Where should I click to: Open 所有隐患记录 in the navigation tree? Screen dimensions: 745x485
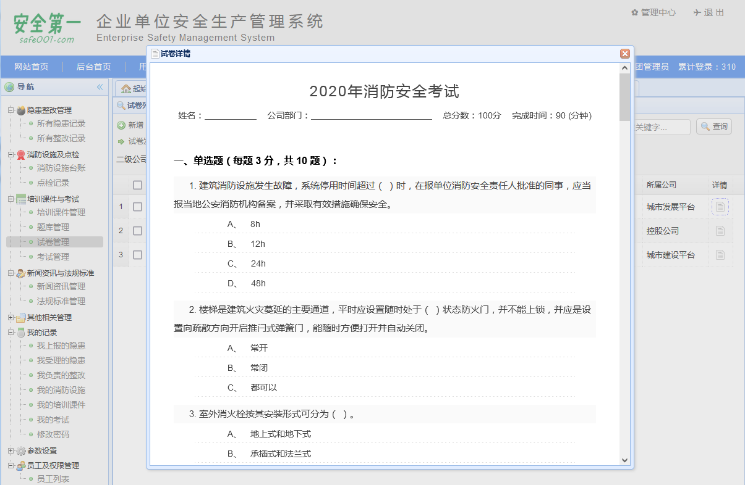61,123
